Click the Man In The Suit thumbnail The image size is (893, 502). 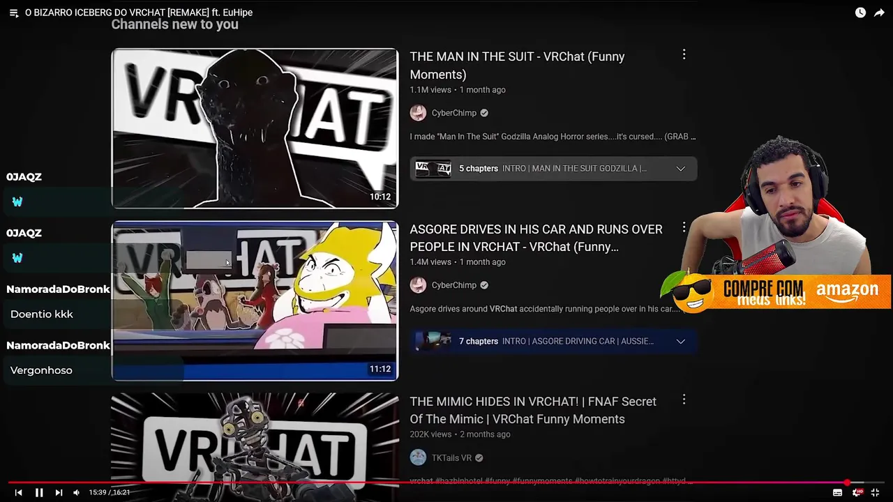click(x=255, y=128)
